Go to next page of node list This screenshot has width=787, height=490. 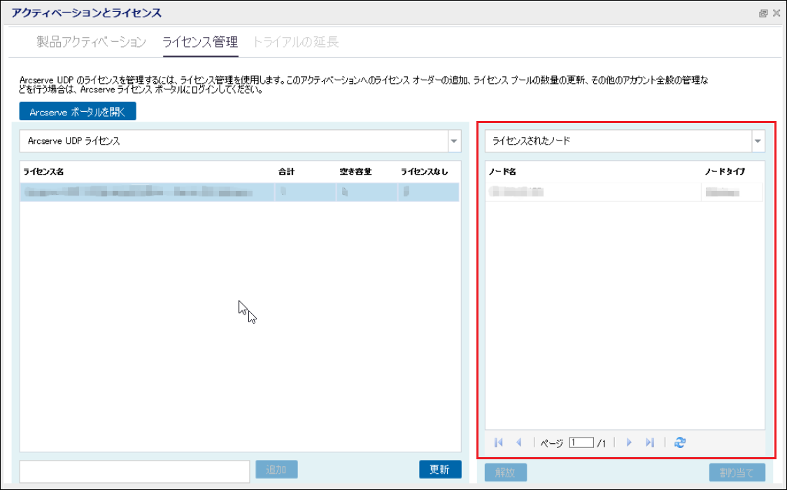pyautogui.click(x=629, y=442)
